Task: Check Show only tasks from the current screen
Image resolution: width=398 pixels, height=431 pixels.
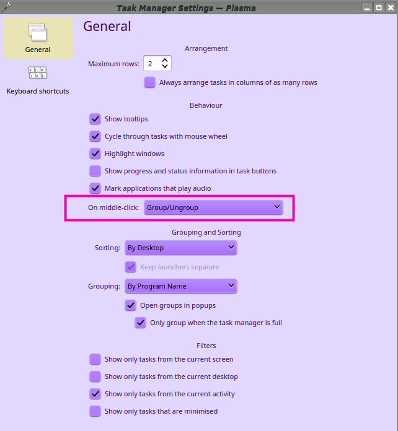Action: [x=95, y=359]
